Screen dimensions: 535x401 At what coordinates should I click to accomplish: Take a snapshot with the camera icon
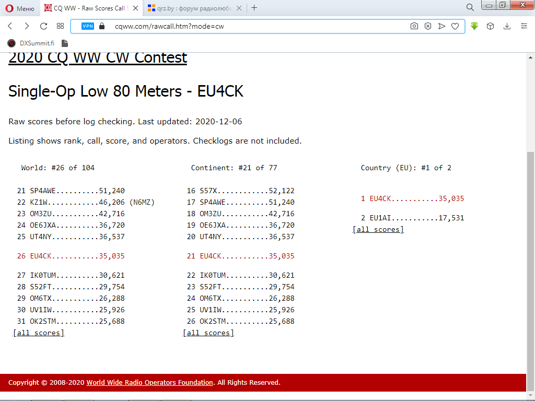(x=414, y=26)
